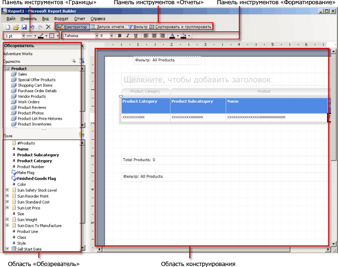
Task: Open the Отчет menu
Action: coord(79,19)
